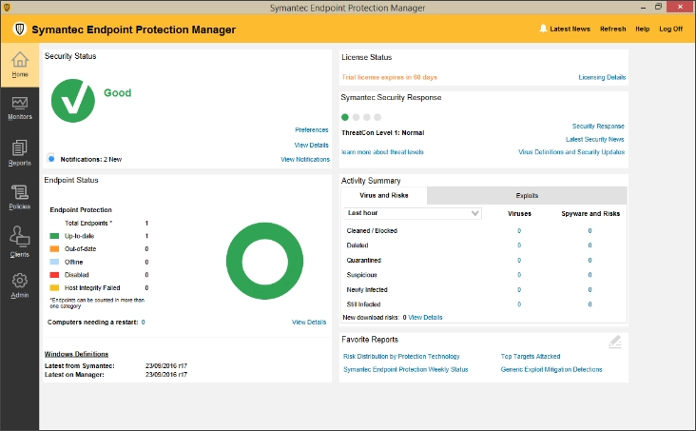Click Quarantined Spyware and Risks count
This screenshot has height=431, width=696.
pos(590,260)
